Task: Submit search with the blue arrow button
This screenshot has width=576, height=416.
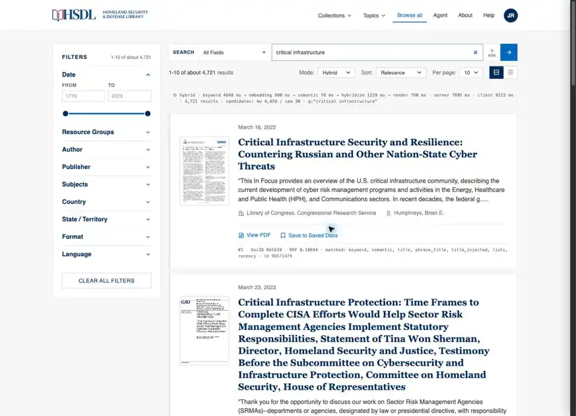Action: click(509, 52)
